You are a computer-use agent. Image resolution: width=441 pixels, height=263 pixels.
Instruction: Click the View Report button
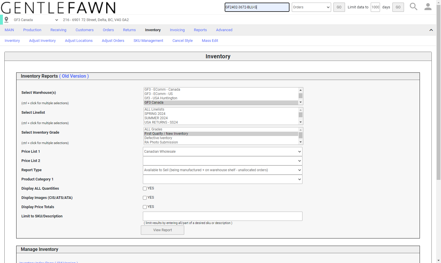coord(163,230)
